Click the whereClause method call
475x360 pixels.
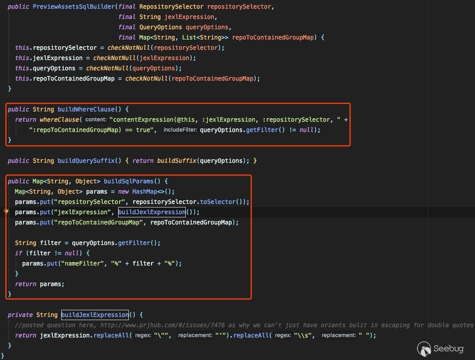[59, 119]
